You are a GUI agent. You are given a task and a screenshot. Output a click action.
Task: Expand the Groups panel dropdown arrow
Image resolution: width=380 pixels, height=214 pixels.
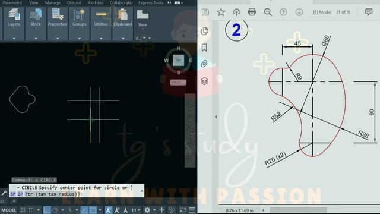coord(79,39)
